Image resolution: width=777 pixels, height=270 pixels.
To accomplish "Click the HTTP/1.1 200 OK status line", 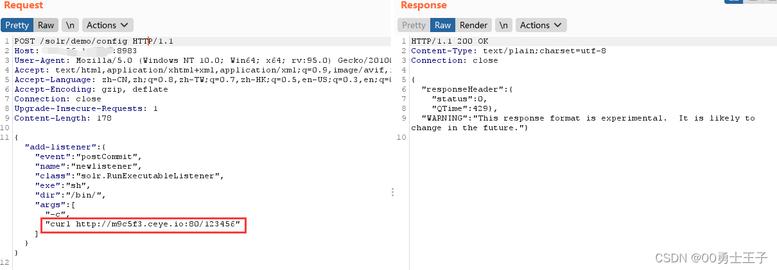I will click(x=450, y=41).
